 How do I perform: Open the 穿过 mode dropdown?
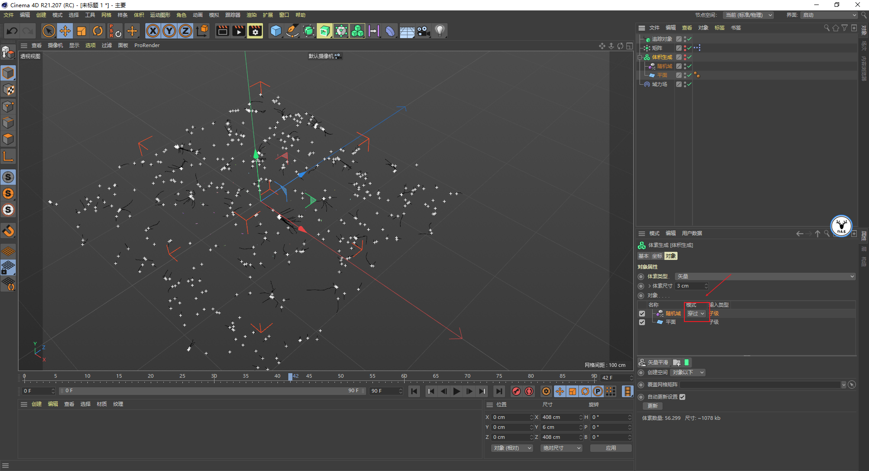click(696, 313)
